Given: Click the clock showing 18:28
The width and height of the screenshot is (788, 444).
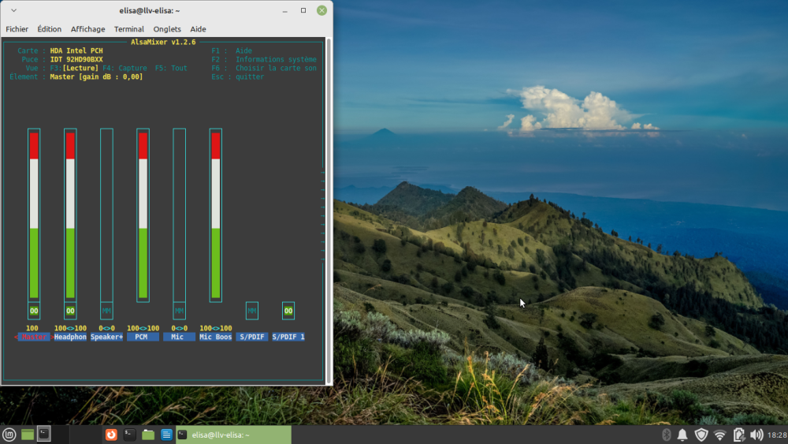Looking at the screenshot, I should [x=776, y=435].
